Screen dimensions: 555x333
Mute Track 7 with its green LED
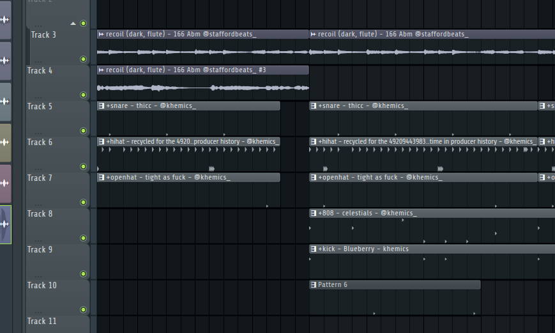coord(83,202)
